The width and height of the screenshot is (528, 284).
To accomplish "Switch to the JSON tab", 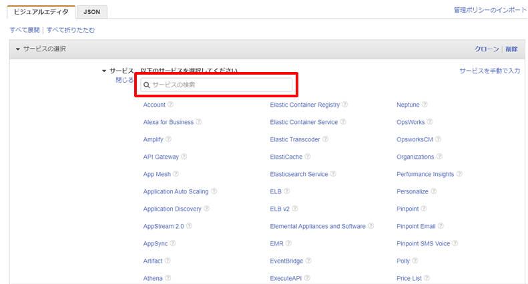I will tap(92, 12).
